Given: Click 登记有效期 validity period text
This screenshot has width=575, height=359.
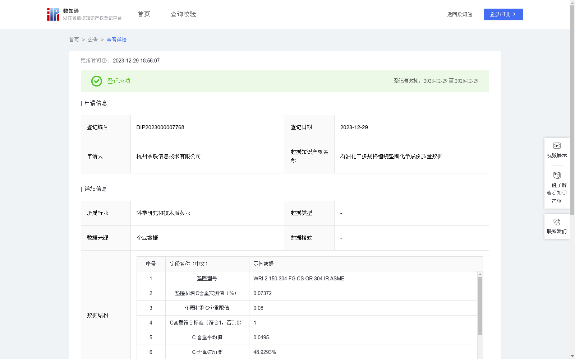Looking at the screenshot, I should (x=436, y=81).
